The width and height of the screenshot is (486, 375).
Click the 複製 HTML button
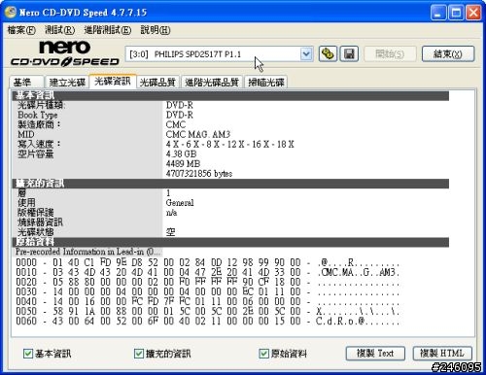click(442, 354)
